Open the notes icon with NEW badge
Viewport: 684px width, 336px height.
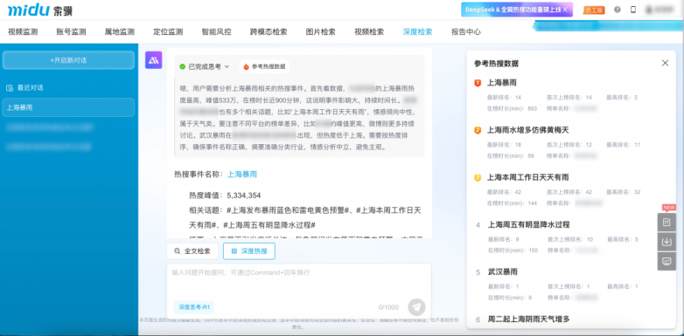pyautogui.click(x=667, y=223)
